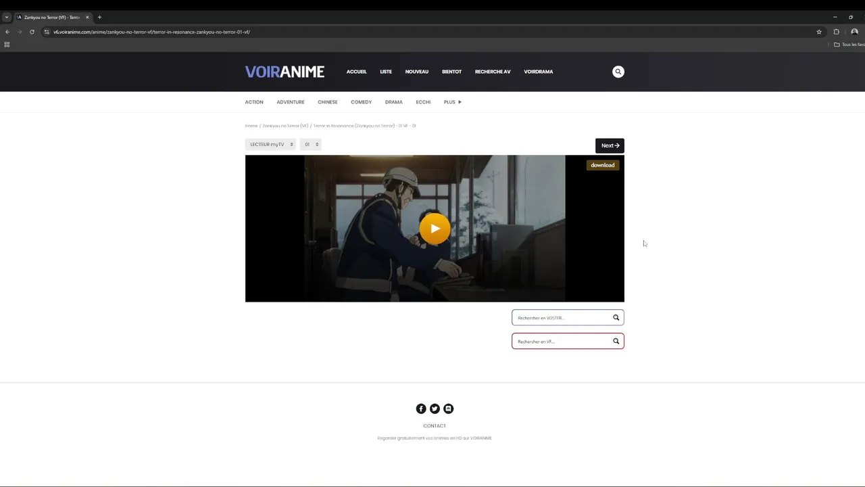
Task: Click Home in the breadcrumb
Action: coord(251,126)
